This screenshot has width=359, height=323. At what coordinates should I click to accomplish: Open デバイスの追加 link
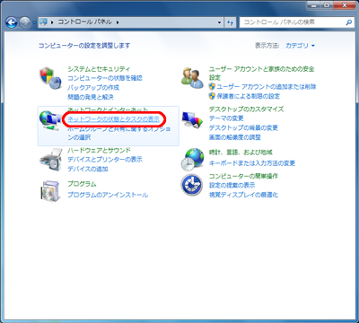coord(88,169)
